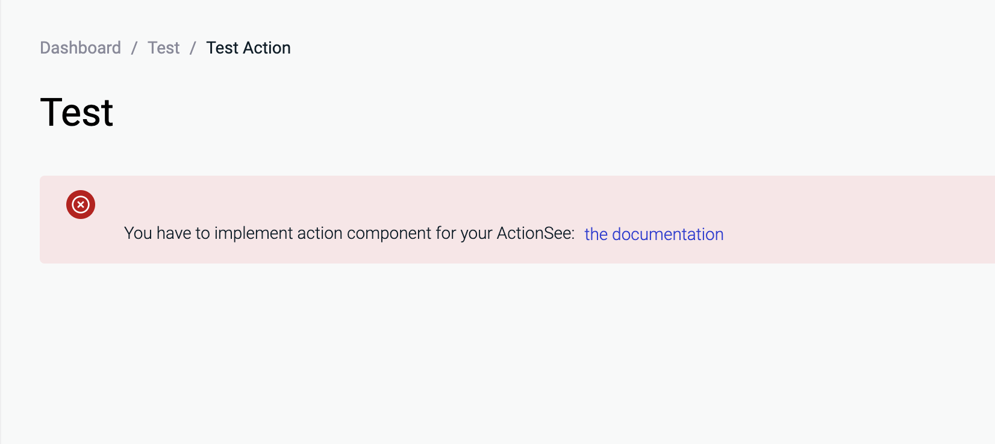Open the Dashboard breadcrumb link
Image resolution: width=995 pixels, height=444 pixels.
(80, 48)
